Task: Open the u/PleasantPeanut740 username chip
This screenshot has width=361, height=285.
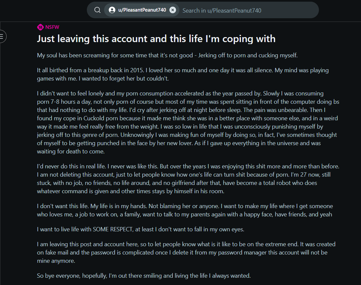Action: coord(142,10)
